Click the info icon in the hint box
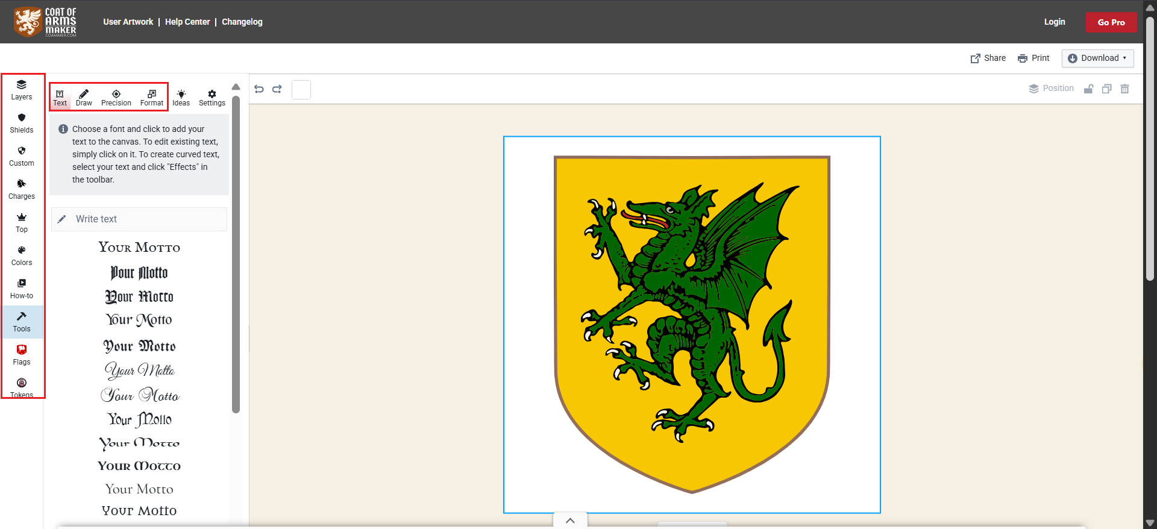 (63, 129)
